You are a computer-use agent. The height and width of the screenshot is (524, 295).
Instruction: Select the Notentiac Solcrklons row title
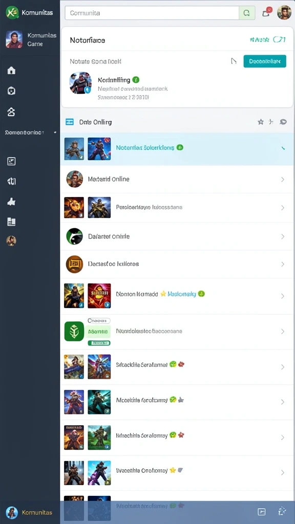pos(145,148)
